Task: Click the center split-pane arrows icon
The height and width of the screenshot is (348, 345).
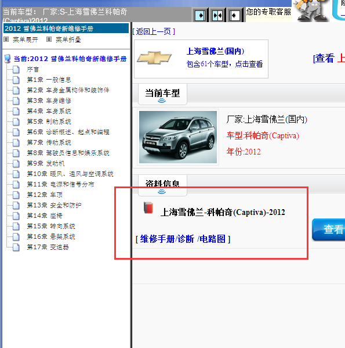Action: coord(217,15)
